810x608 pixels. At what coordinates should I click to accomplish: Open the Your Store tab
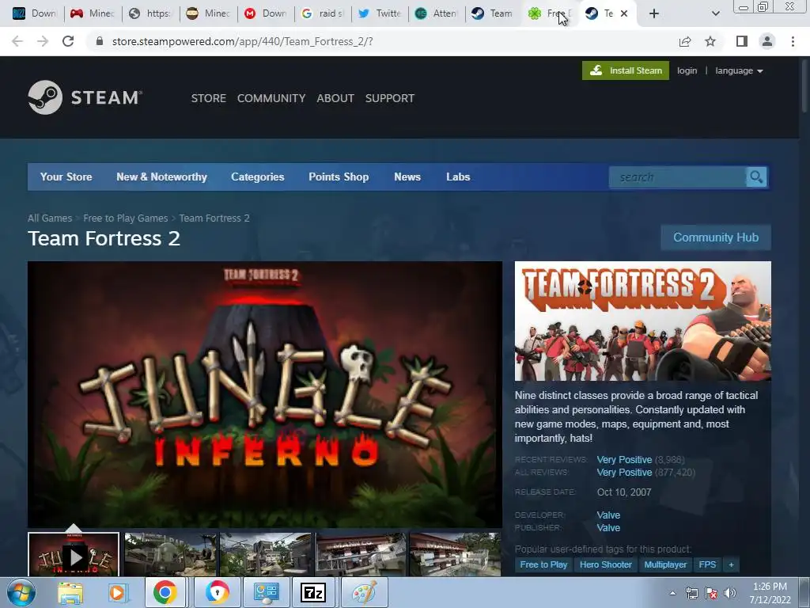[66, 177]
